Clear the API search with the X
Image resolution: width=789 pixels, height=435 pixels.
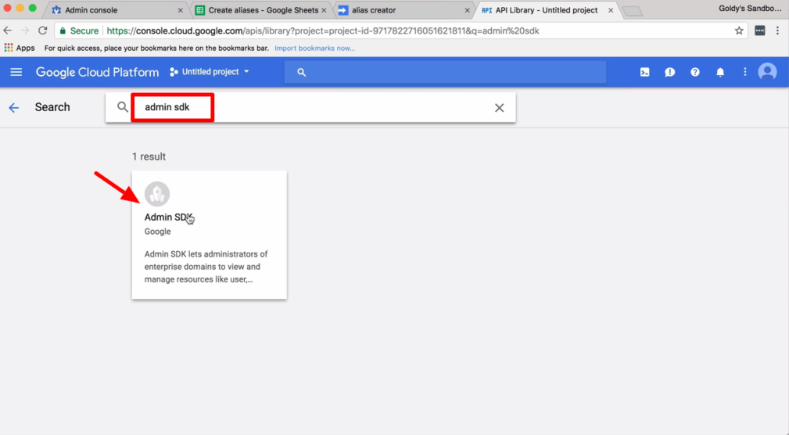coord(499,108)
